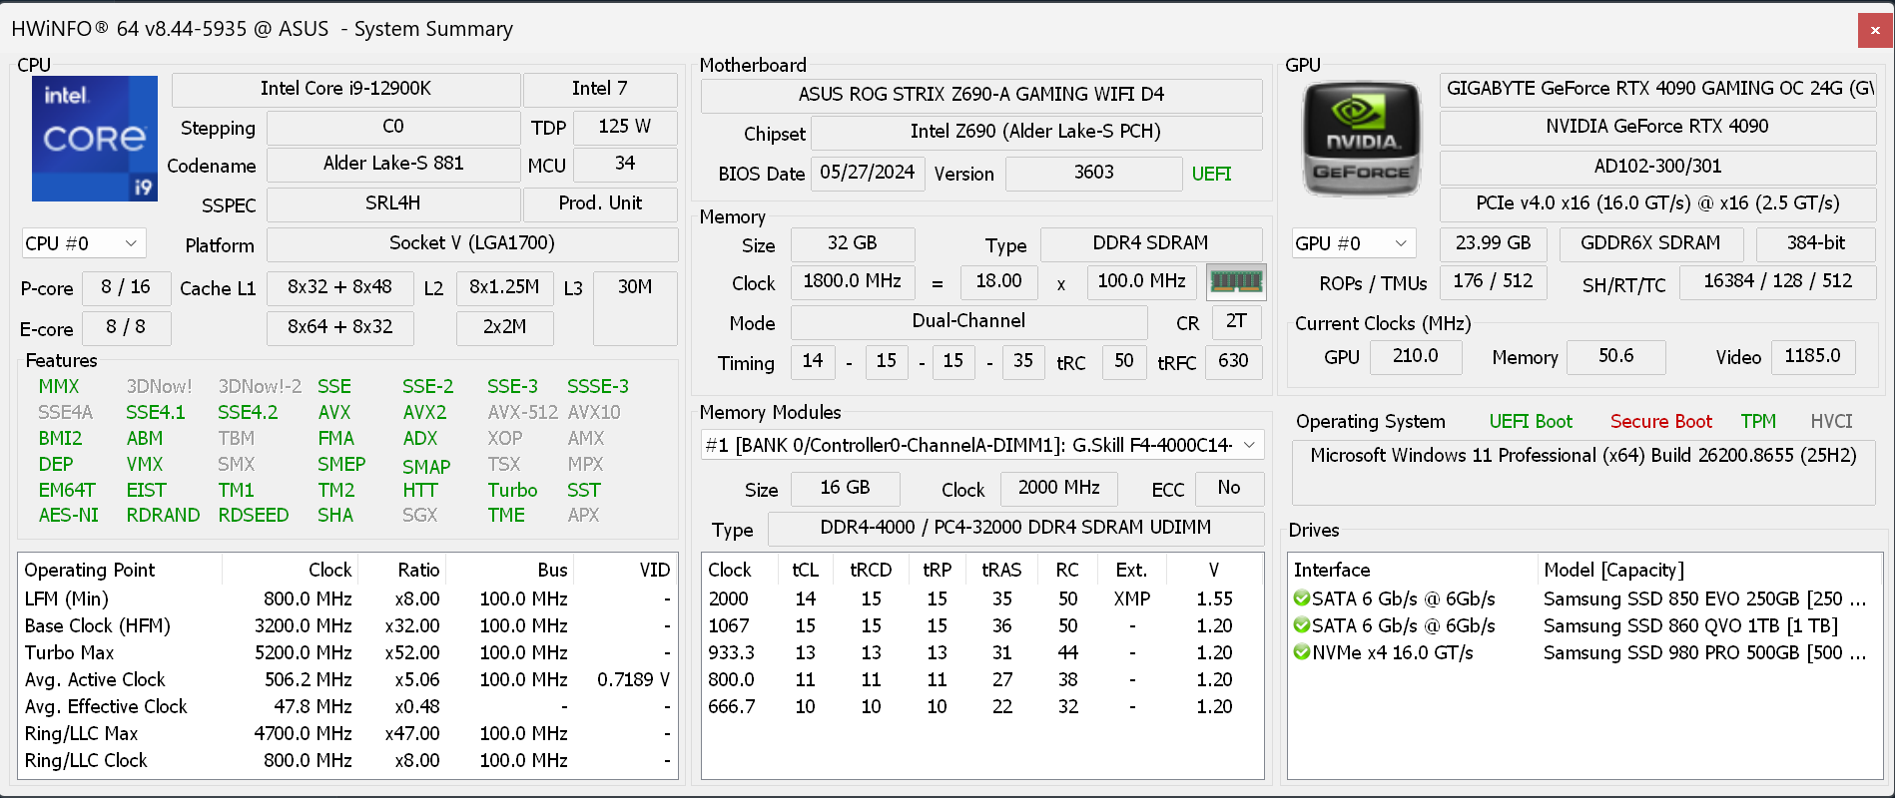Click the NVIDIA GeForce logo
The width and height of the screenshot is (1895, 798).
tap(1362, 140)
